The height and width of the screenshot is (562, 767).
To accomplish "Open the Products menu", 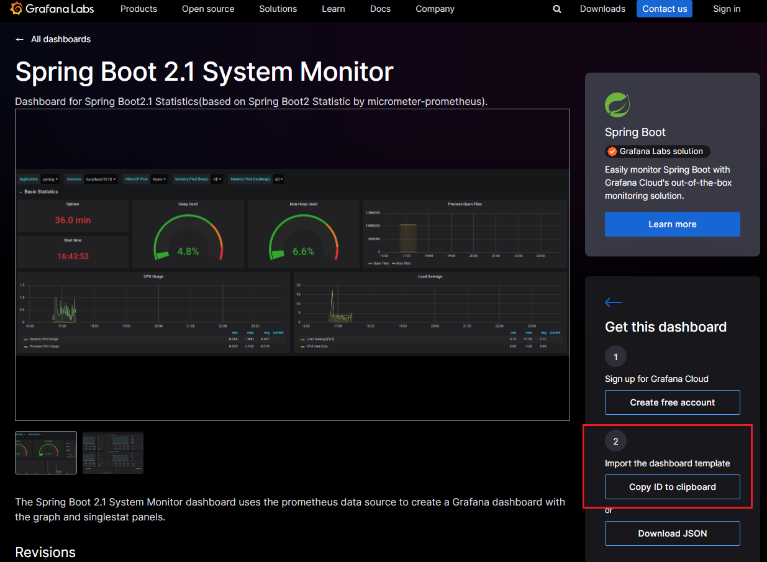I will (x=138, y=9).
